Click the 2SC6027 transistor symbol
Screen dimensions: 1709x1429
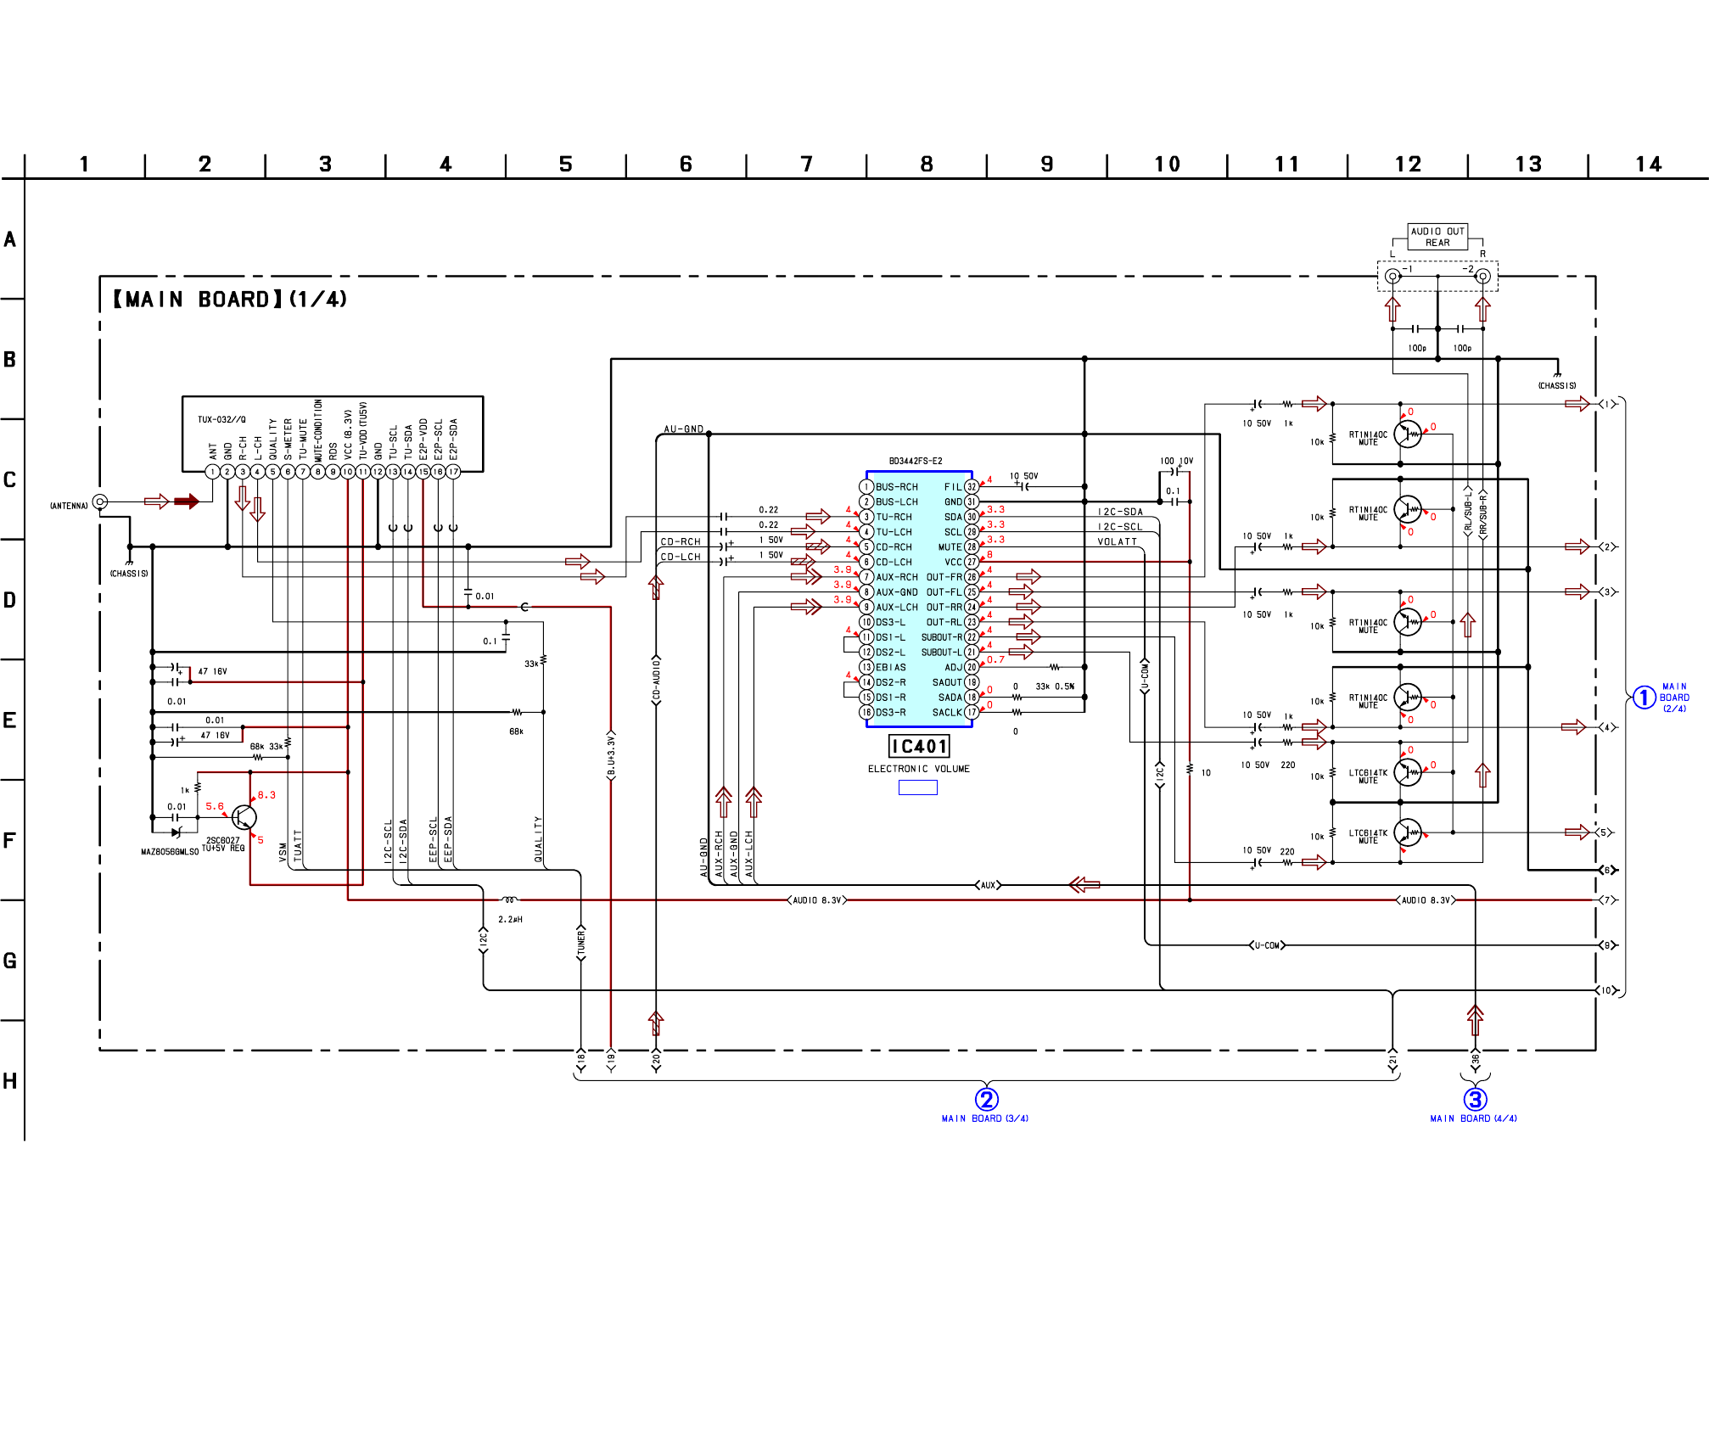pos(244,817)
